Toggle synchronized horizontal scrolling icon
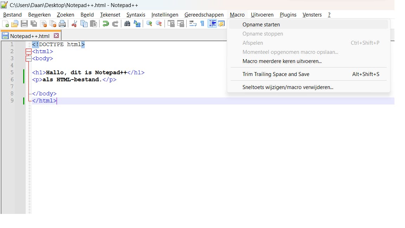This screenshot has height=228, width=405. coord(181,24)
